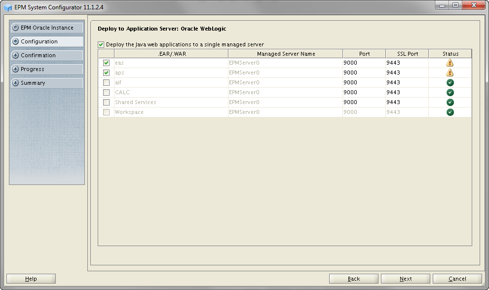
Task: Select the Configuration step label
Action: click(39, 41)
